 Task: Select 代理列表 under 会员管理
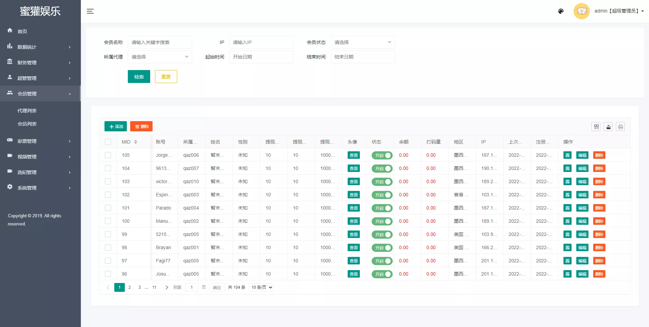coord(27,110)
